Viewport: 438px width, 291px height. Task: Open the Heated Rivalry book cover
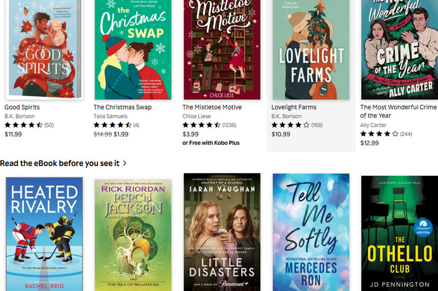[x=44, y=234]
